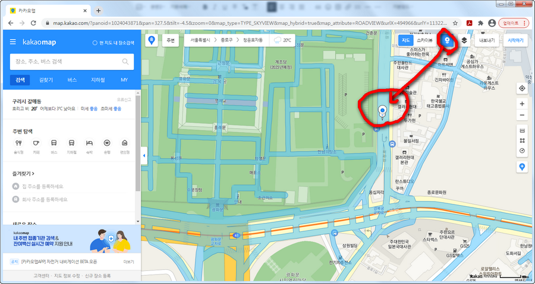Viewport: 535px width, 284px height.
Task: Select the distance ruler tool
Action: [522, 131]
